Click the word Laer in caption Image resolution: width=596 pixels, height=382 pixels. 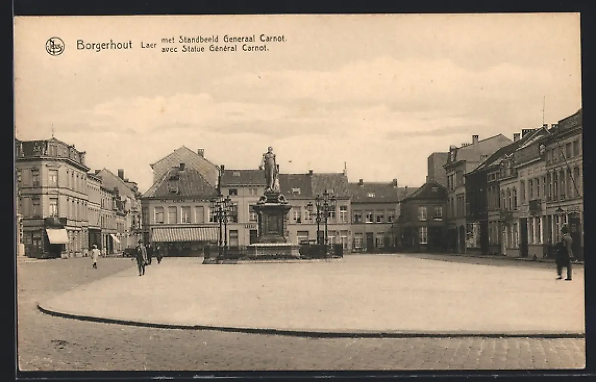tap(148, 45)
